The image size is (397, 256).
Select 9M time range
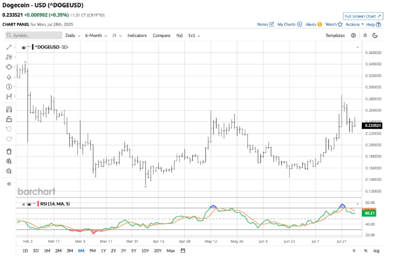coord(92,251)
